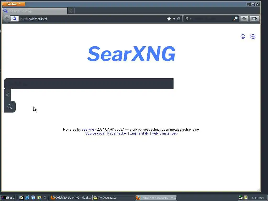Open the Windows Start menu
The image size is (268, 201).
(x=8, y=198)
